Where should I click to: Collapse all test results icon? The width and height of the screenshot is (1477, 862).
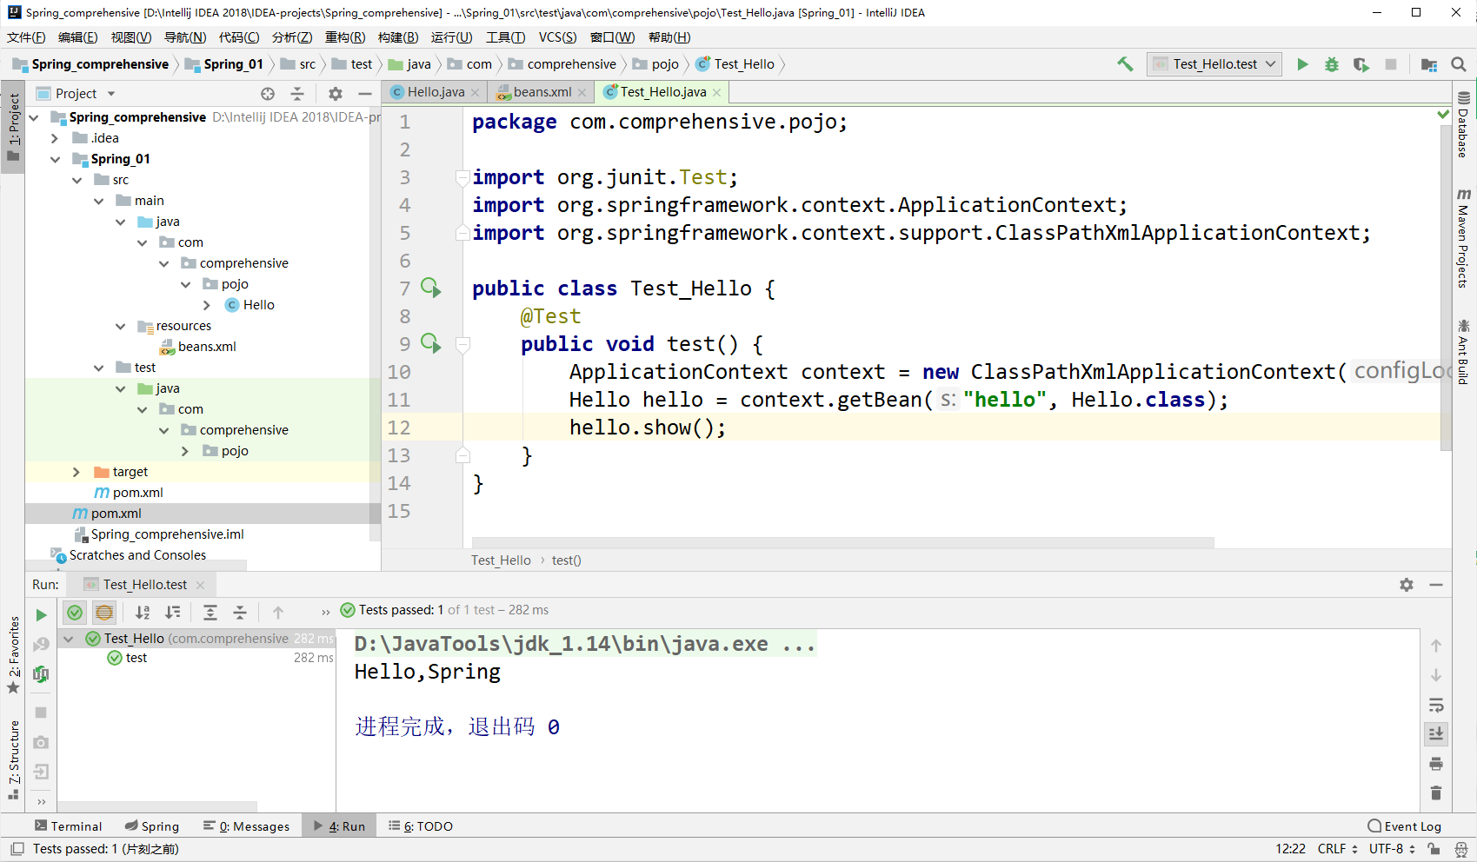(240, 613)
